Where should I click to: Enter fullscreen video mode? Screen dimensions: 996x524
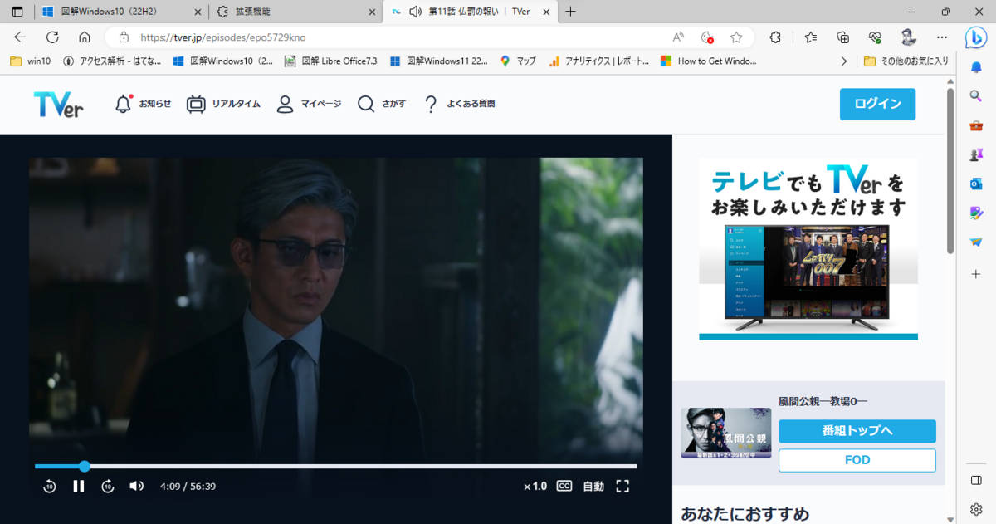(x=622, y=486)
